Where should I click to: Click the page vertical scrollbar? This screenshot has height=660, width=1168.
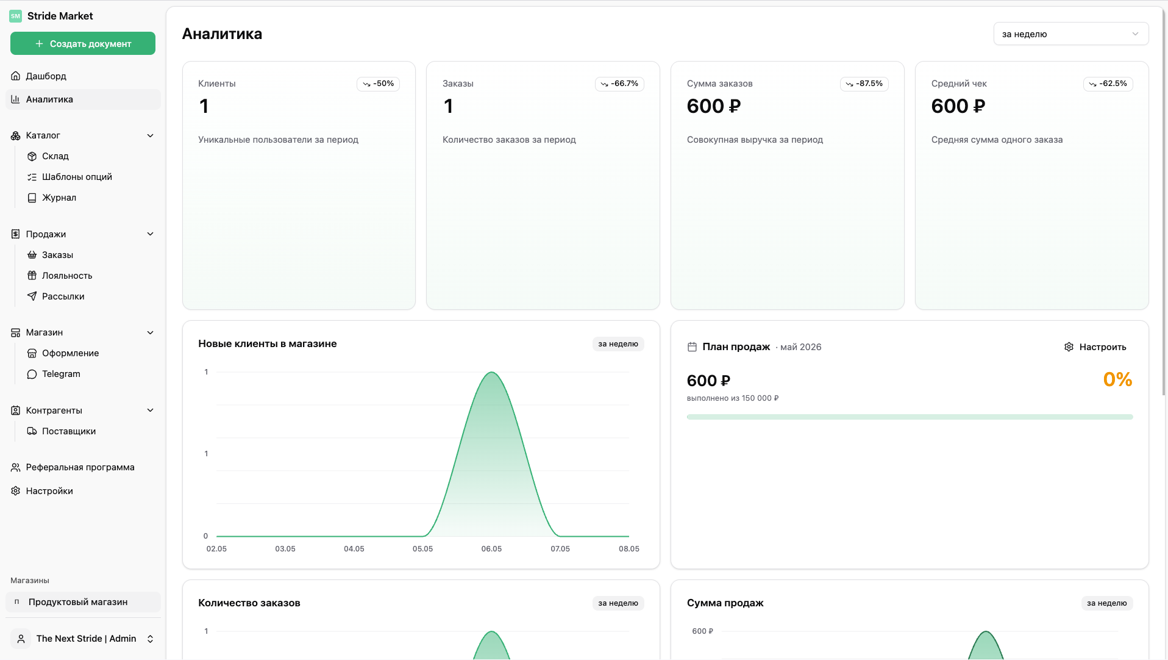1164,201
